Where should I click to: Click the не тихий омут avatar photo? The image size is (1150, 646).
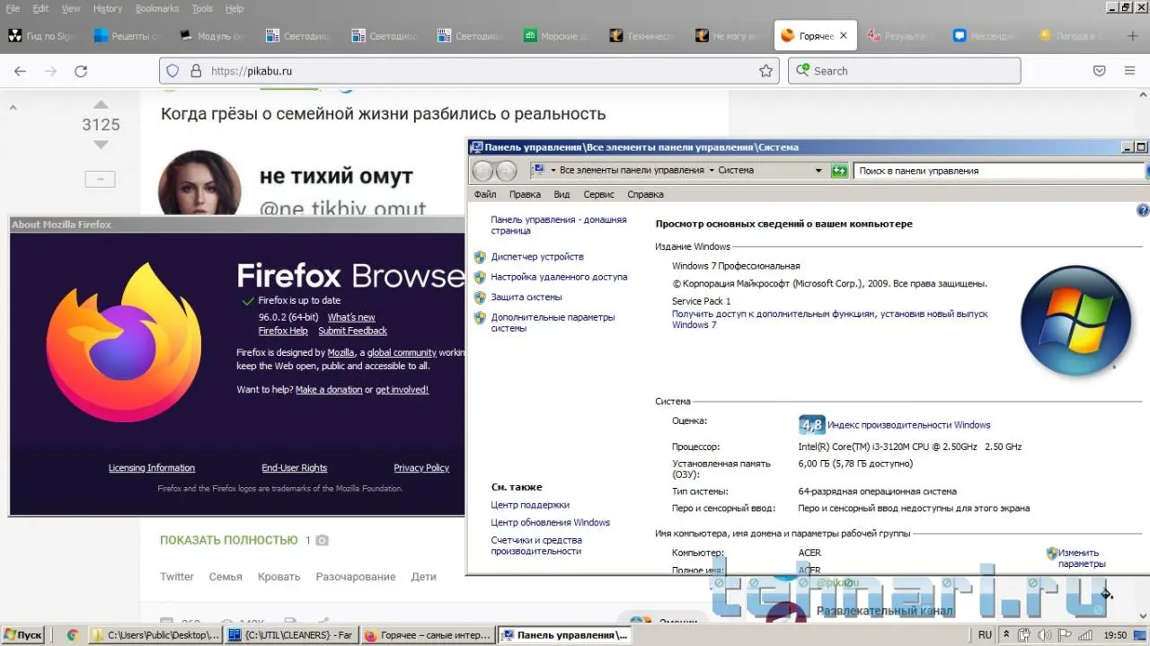[x=199, y=183]
